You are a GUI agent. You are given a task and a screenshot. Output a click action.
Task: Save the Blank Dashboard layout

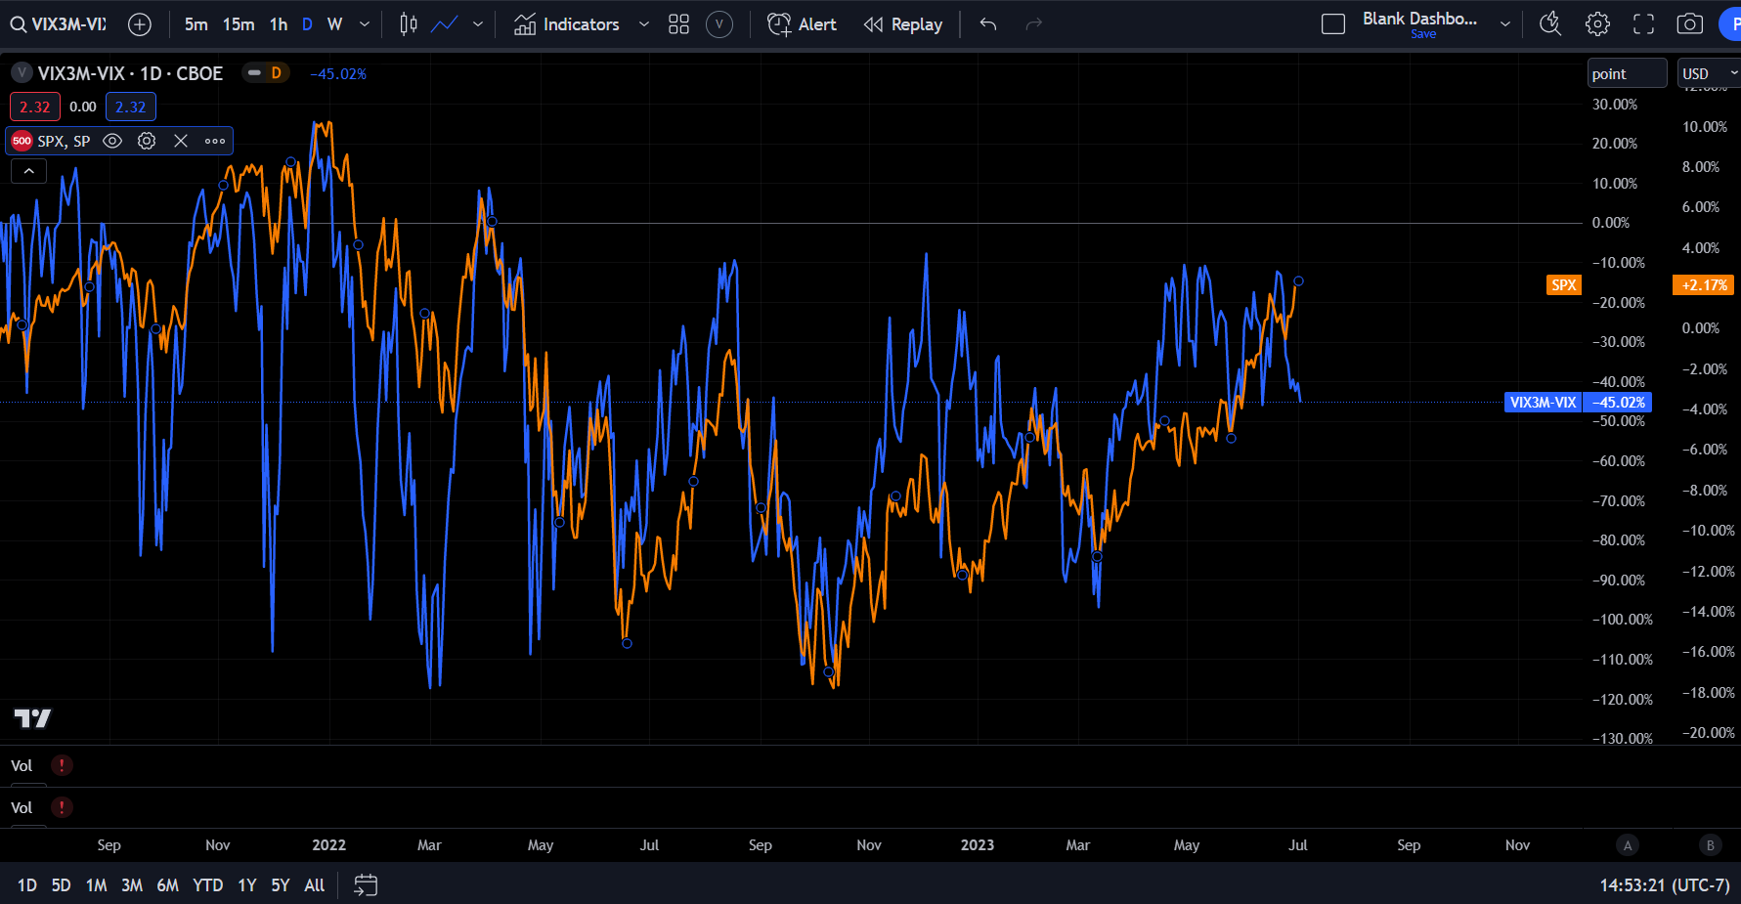click(x=1423, y=34)
